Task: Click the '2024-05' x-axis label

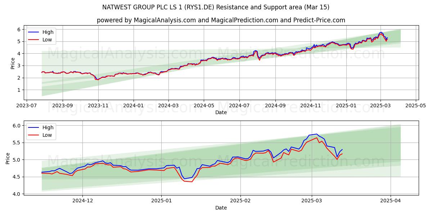Action: tap(204, 106)
